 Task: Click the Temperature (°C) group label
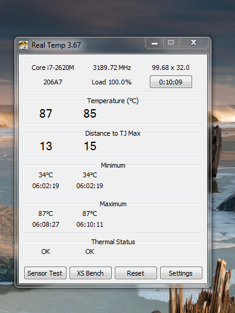(113, 101)
